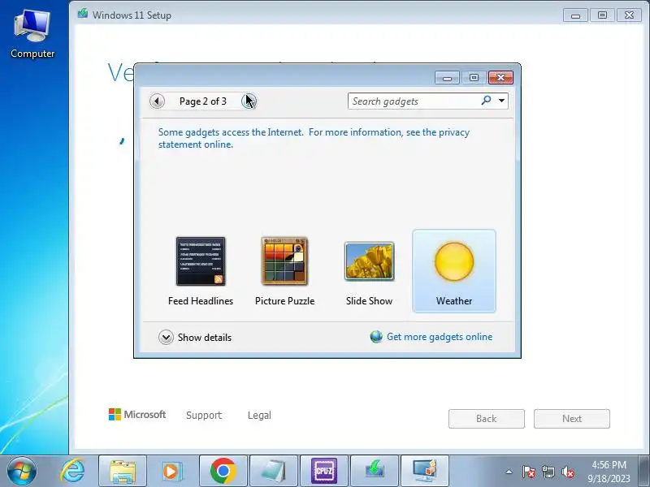Click Next button in Windows 11 Setup
The image size is (650, 487).
pos(572,419)
